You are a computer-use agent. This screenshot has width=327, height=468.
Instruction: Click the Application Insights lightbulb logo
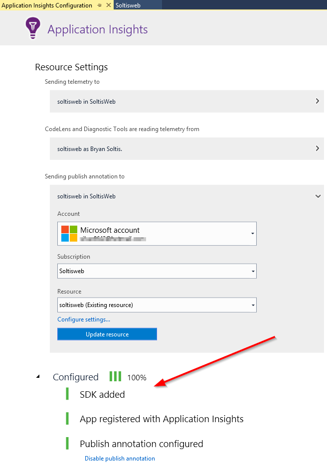coord(32,28)
